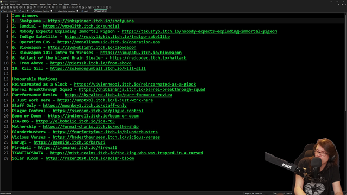Click the length and lines status bar entry
347x195 pixels.
pyautogui.click(x=253, y=194)
